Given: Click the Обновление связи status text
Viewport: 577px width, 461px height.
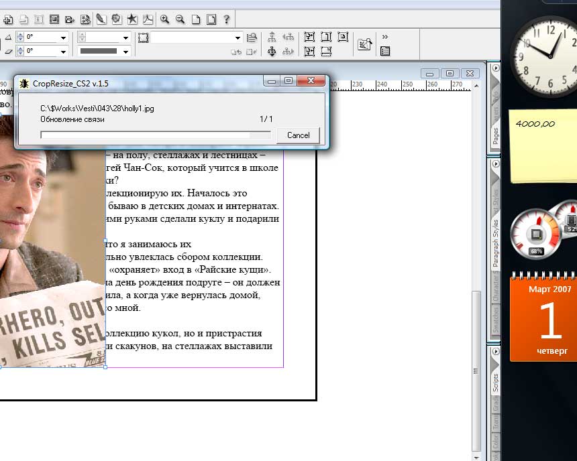Looking at the screenshot, I should [x=72, y=119].
